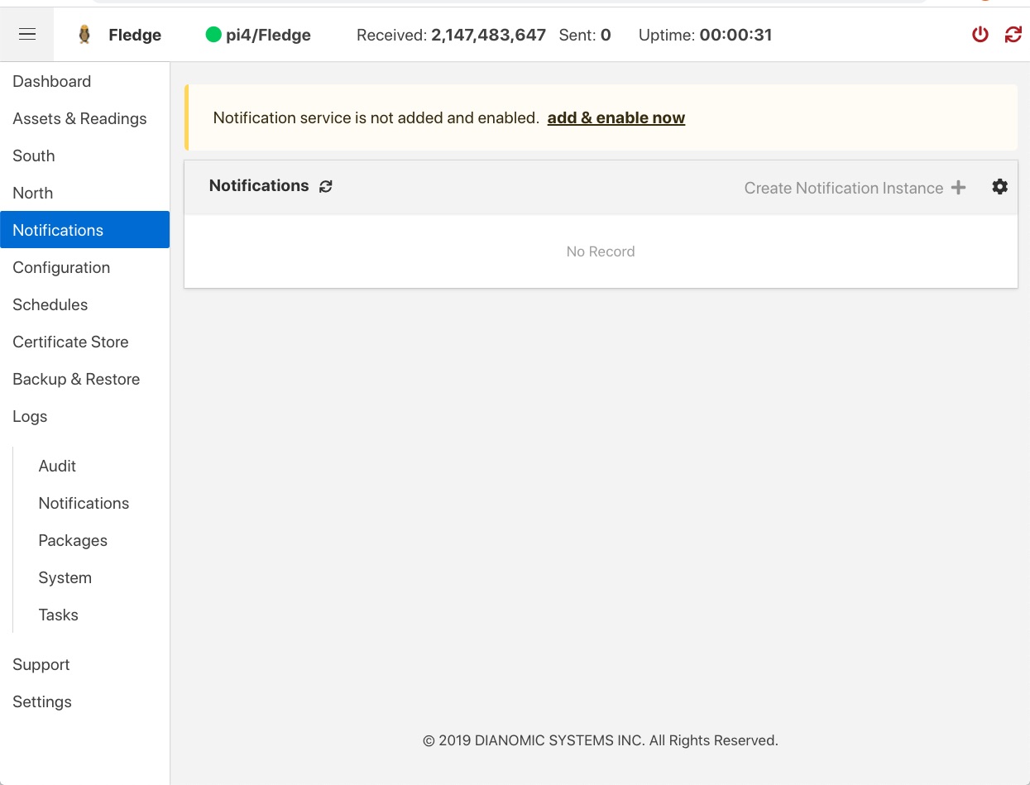View the Audit log

[x=56, y=466]
